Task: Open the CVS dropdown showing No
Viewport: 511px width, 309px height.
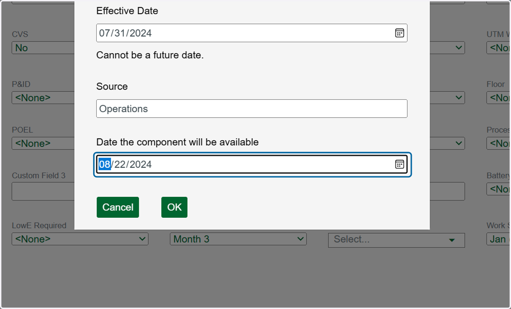Action: pos(43,48)
